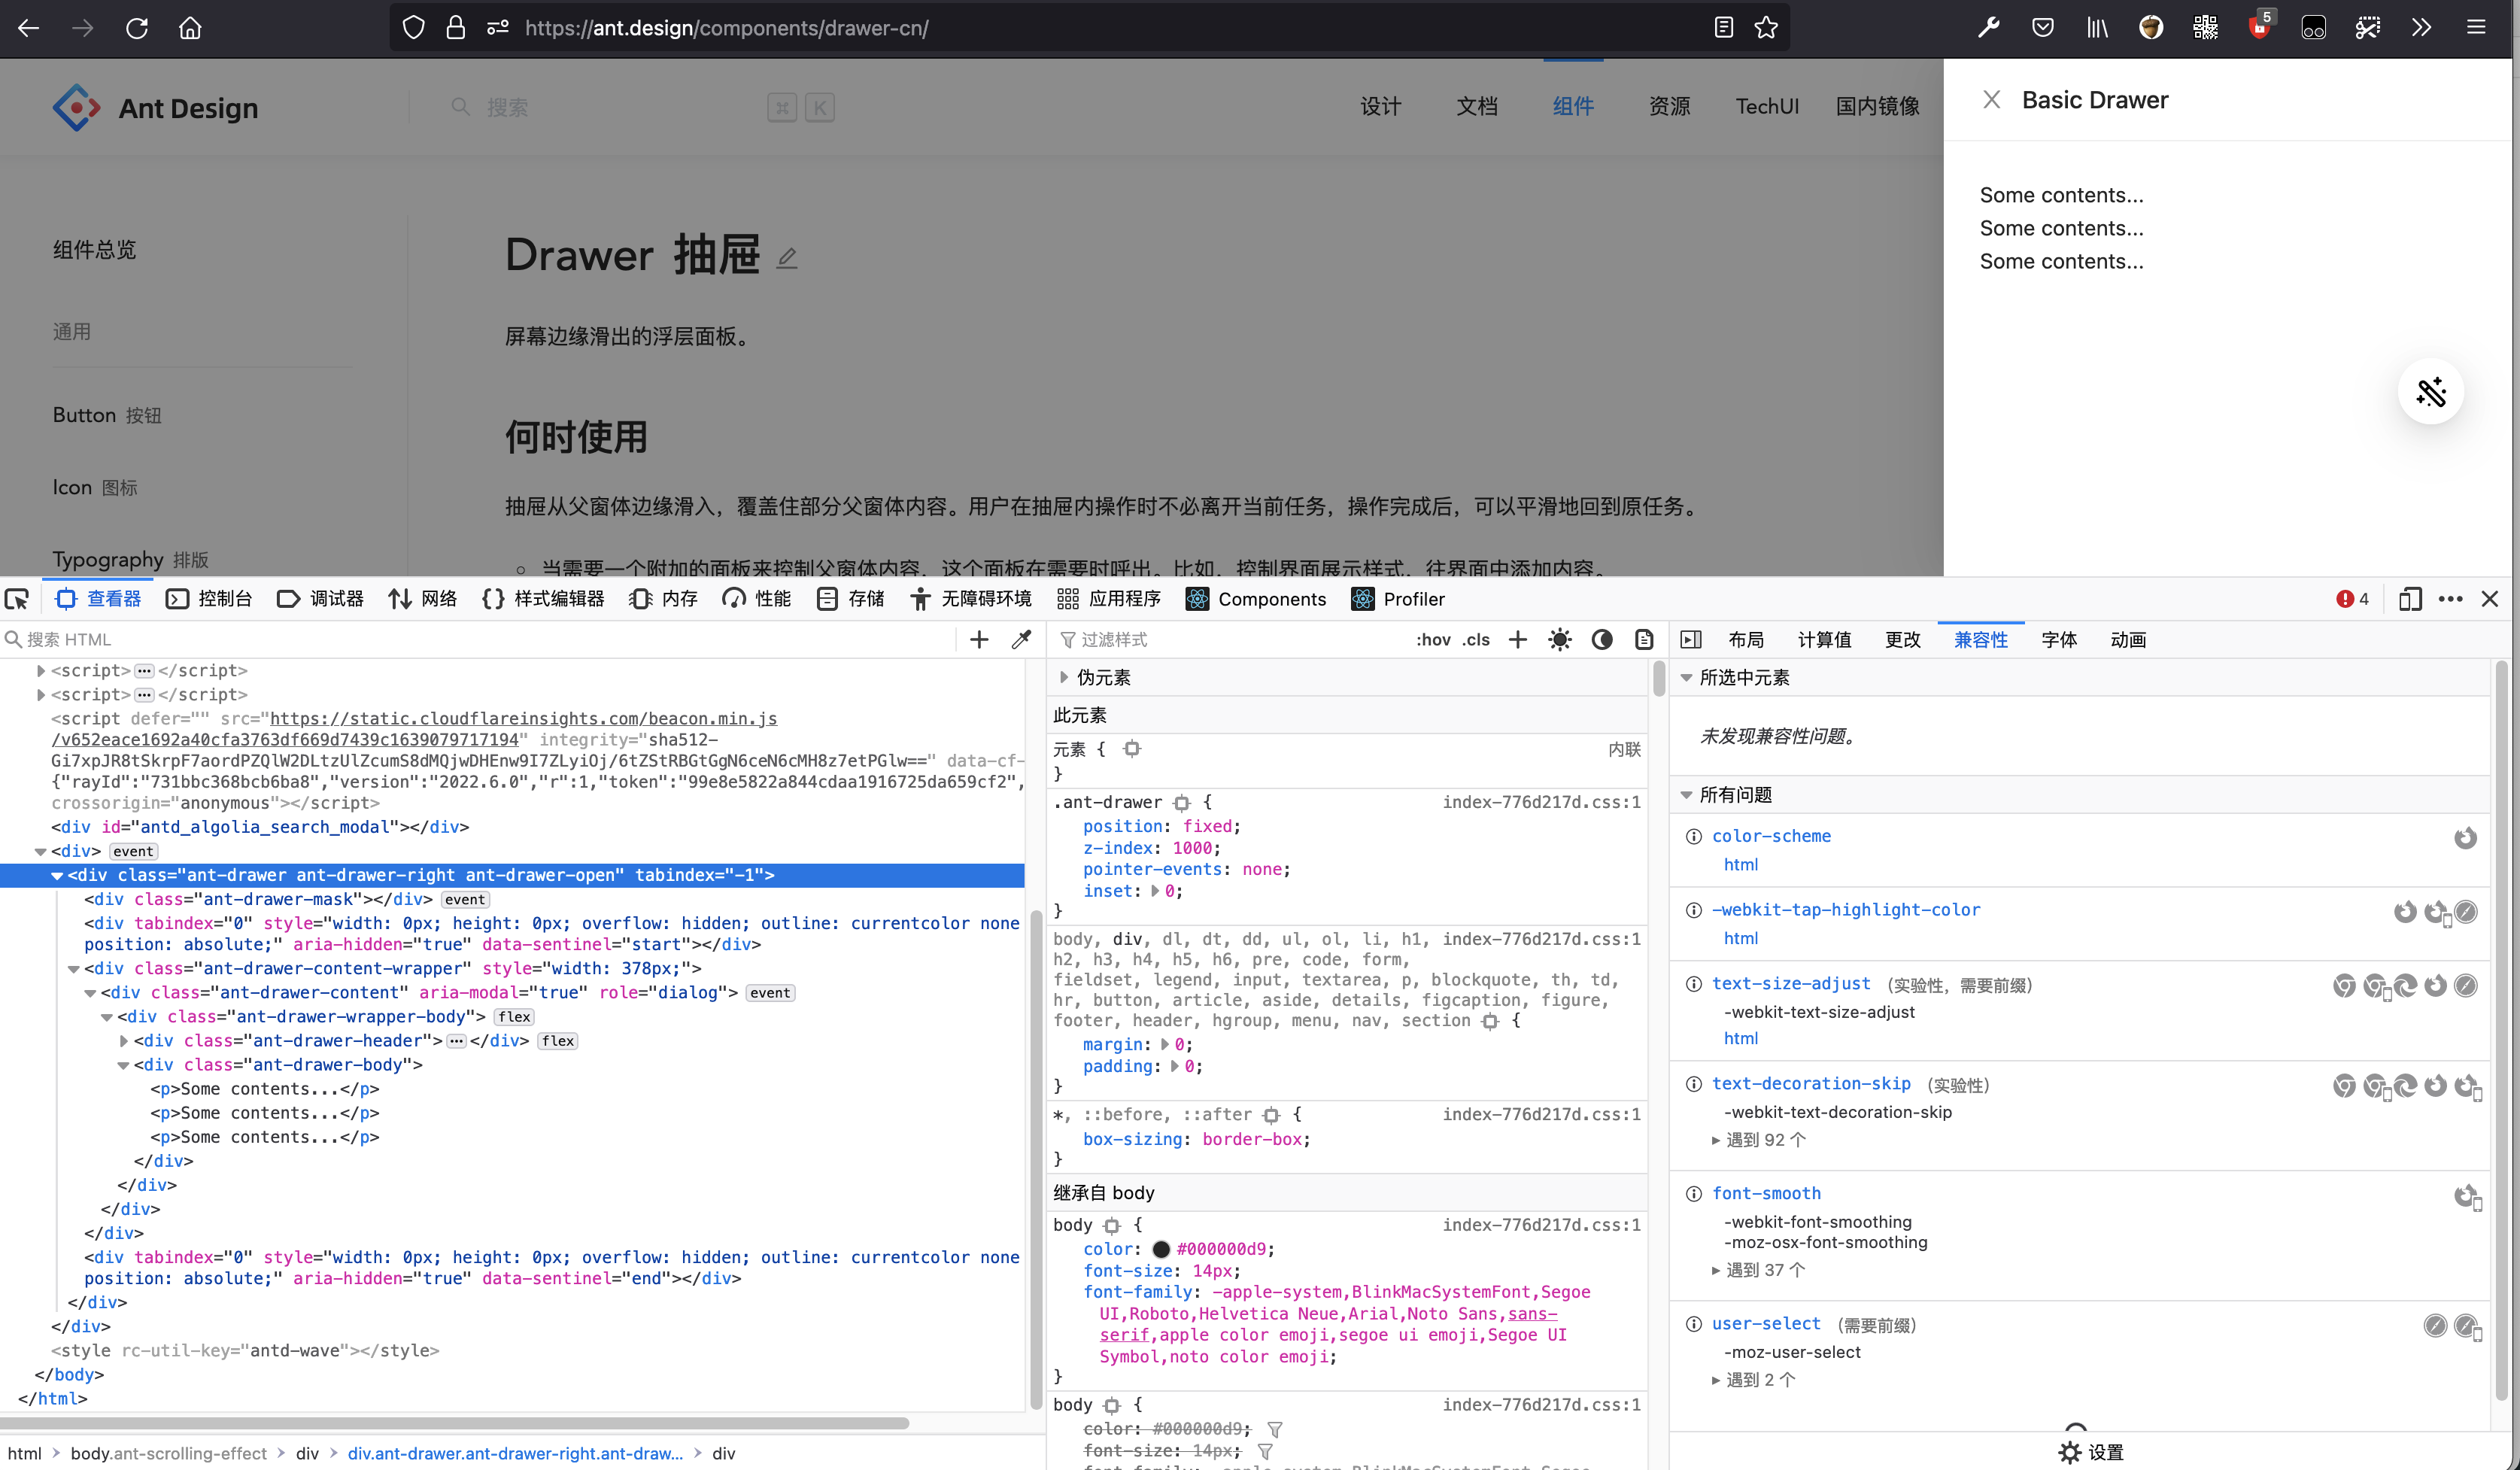Create a new node with the plus icon

pyautogui.click(x=978, y=639)
